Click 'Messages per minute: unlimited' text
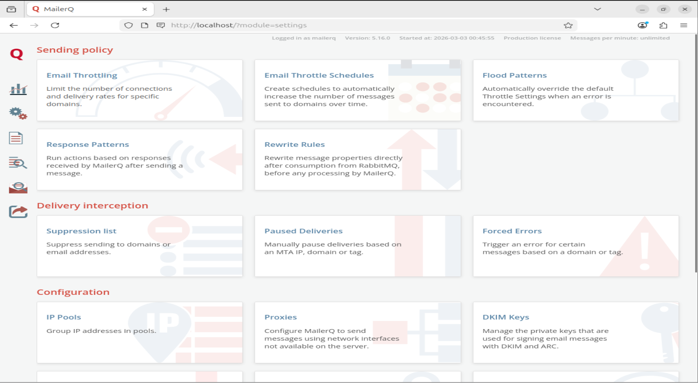 pos(620,38)
